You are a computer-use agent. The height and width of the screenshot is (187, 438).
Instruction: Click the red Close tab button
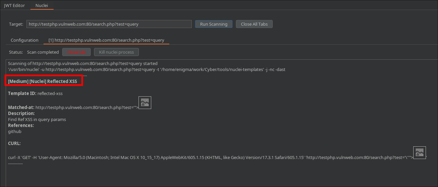click(77, 52)
